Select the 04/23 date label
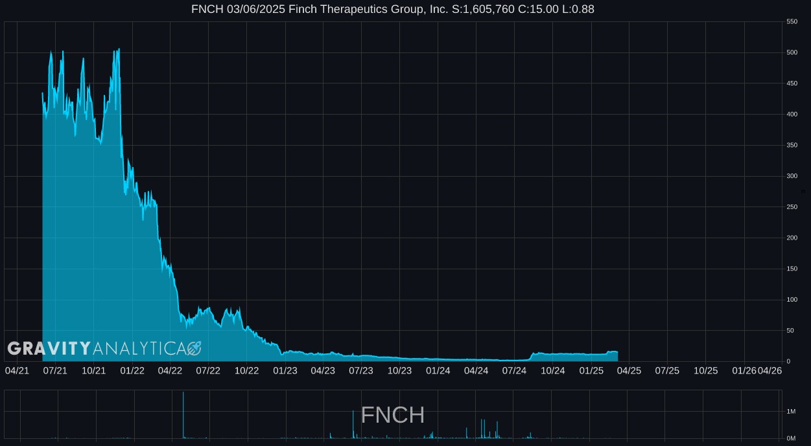Image resolution: width=811 pixels, height=446 pixels. (x=323, y=370)
